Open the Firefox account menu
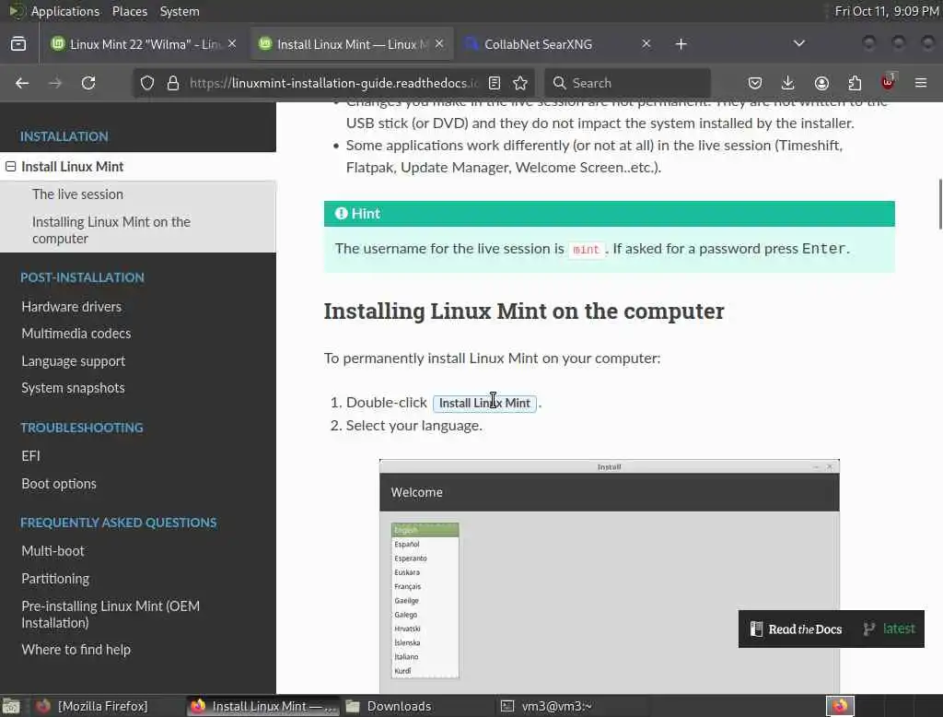This screenshot has width=943, height=717. (x=821, y=83)
